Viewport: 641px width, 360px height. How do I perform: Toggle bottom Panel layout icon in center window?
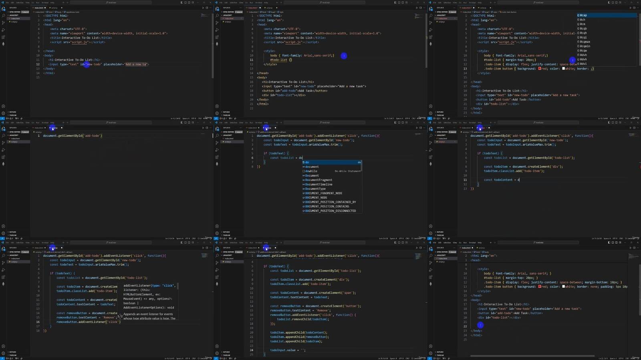[399, 123]
